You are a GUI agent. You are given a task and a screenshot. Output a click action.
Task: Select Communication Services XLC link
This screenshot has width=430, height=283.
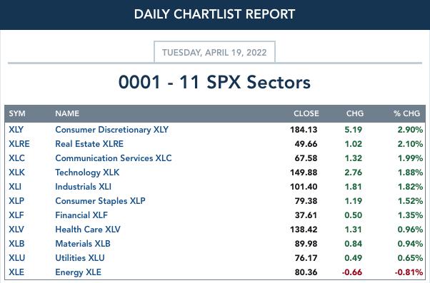114,158
